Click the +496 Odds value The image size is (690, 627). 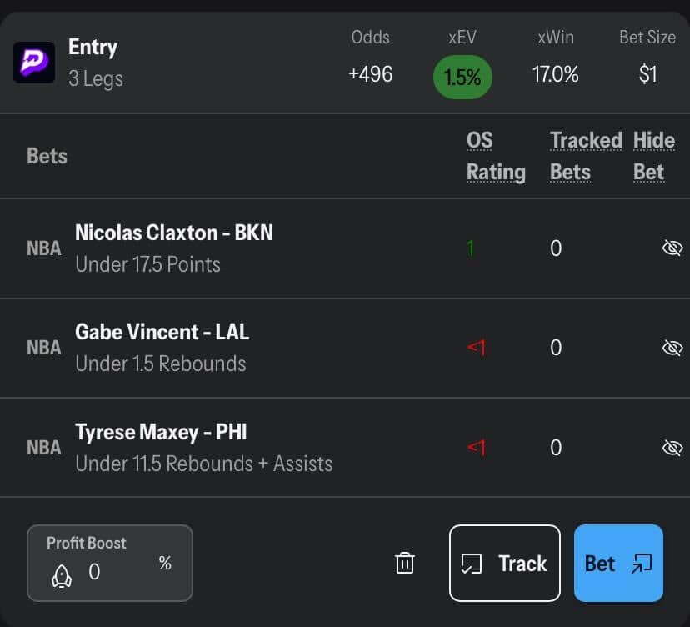[370, 74]
